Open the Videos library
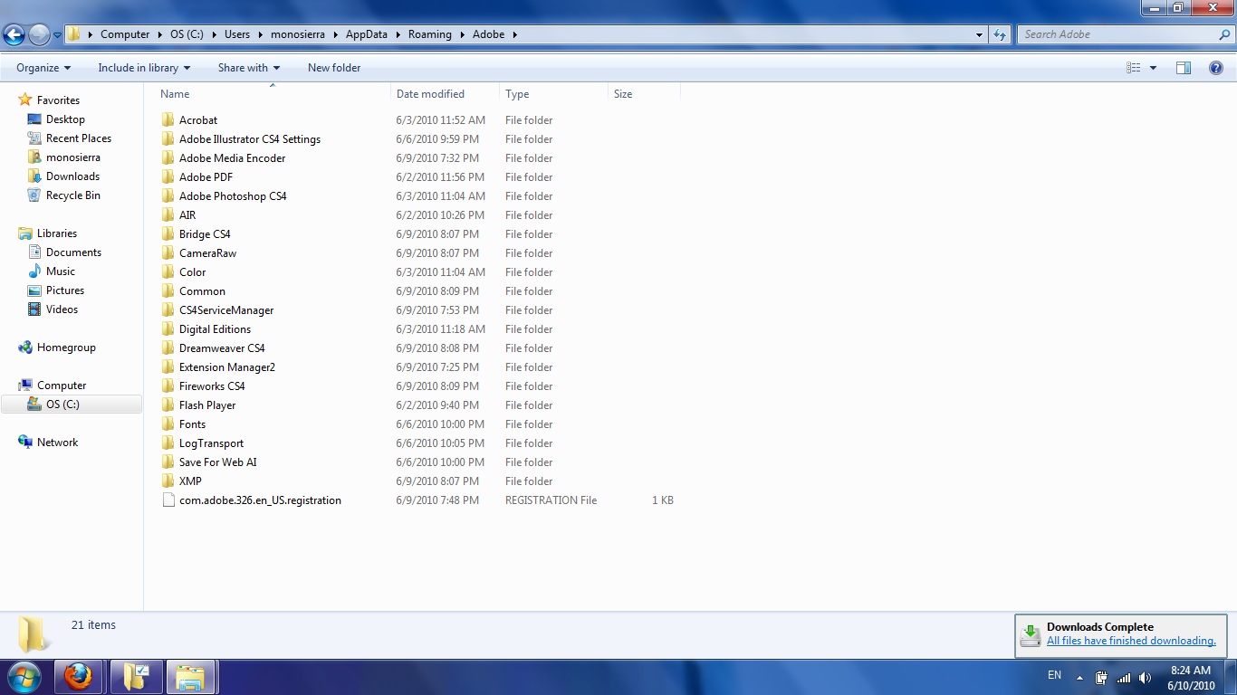The height and width of the screenshot is (695, 1237). tap(62, 309)
